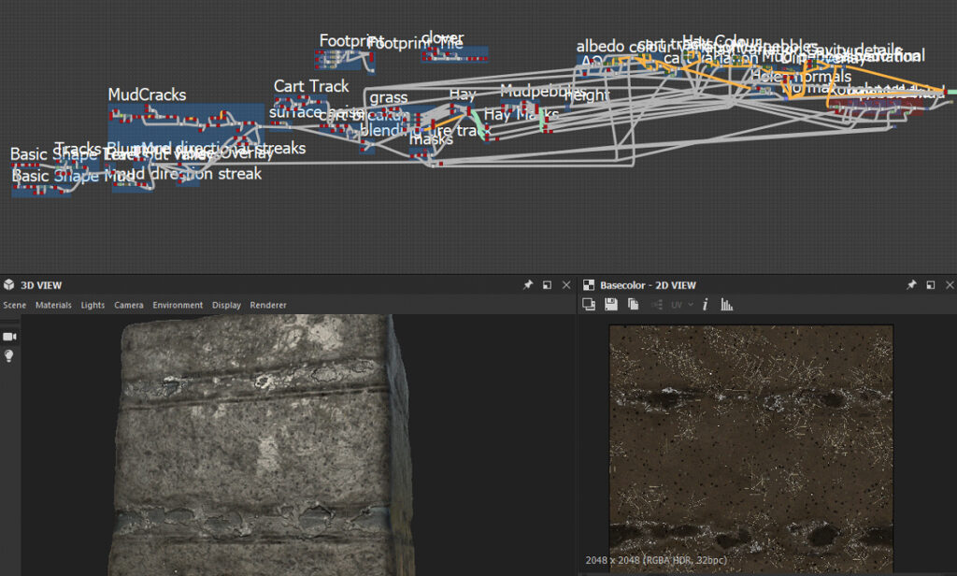Toggle floating for the 3D View panel

pyautogui.click(x=548, y=285)
